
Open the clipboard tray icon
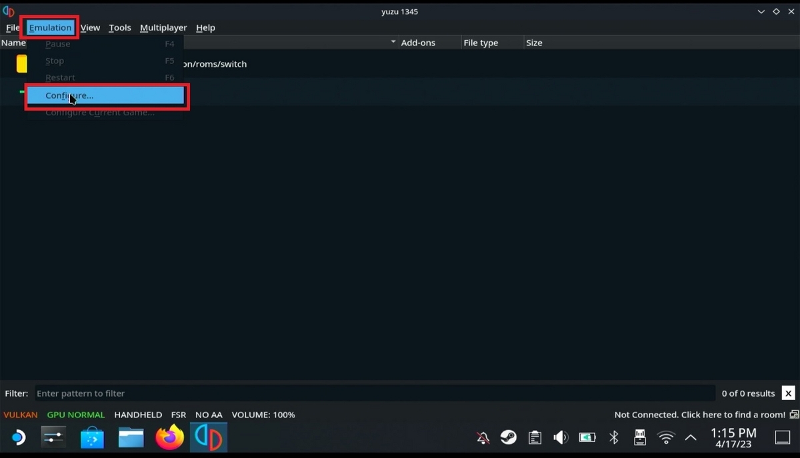pos(535,438)
